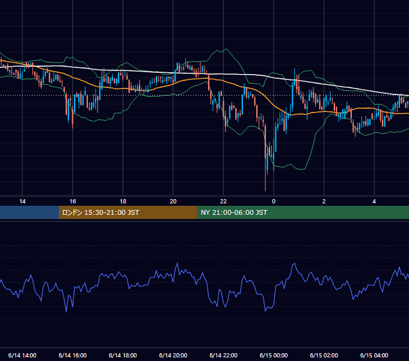Click the 6/14 20:00 date label
The image size is (409, 361).
pos(173,355)
